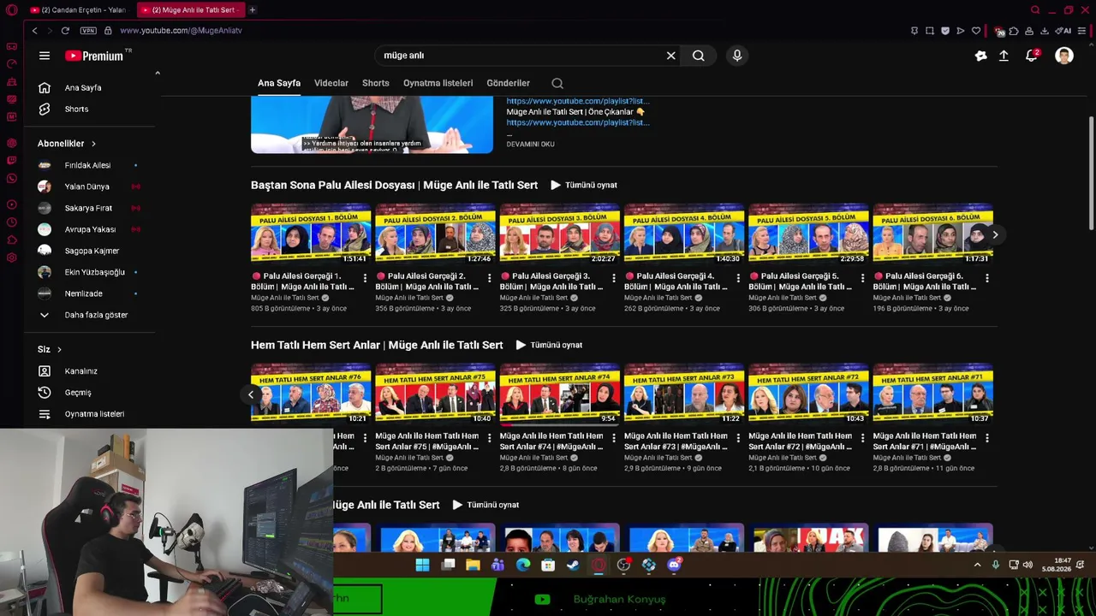Open Discord from the taskbar
The width and height of the screenshot is (1096, 616).
[674, 565]
